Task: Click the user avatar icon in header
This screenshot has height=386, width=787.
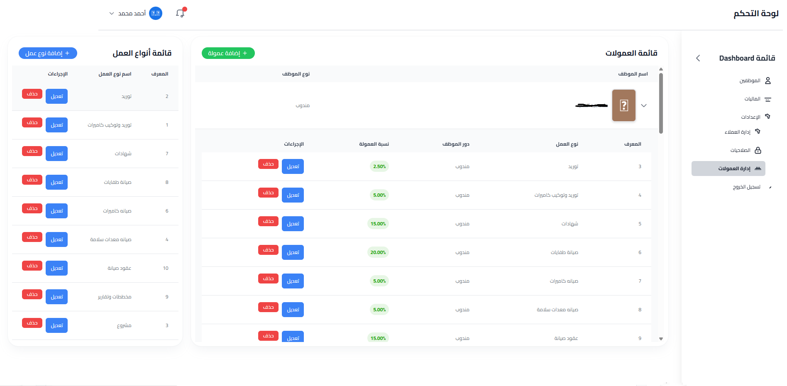Action: (x=156, y=13)
